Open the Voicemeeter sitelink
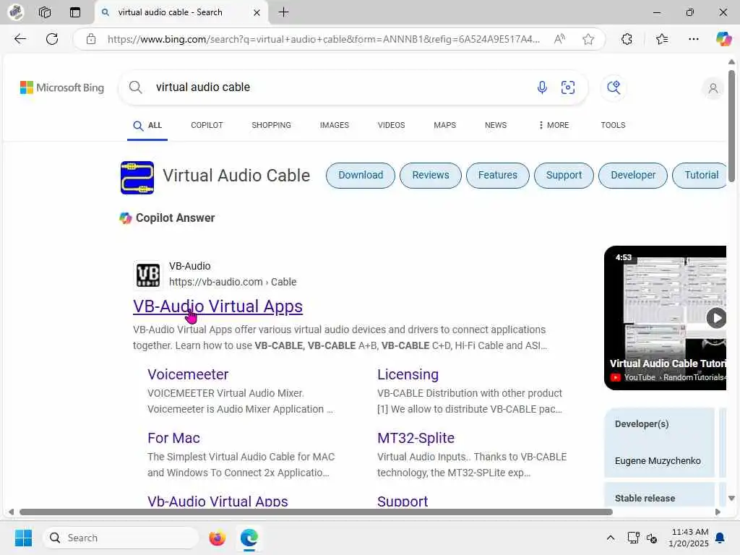 [x=188, y=374]
